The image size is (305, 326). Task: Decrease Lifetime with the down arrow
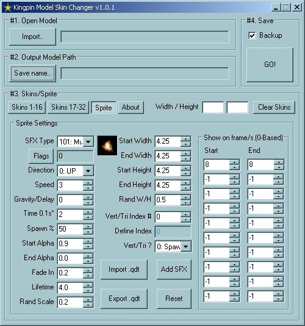(88, 290)
